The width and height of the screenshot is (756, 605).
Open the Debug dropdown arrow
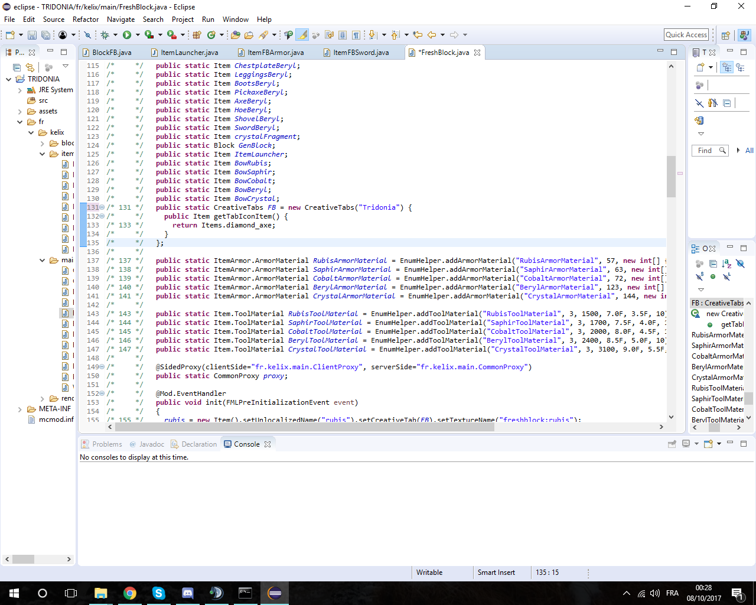(116, 35)
